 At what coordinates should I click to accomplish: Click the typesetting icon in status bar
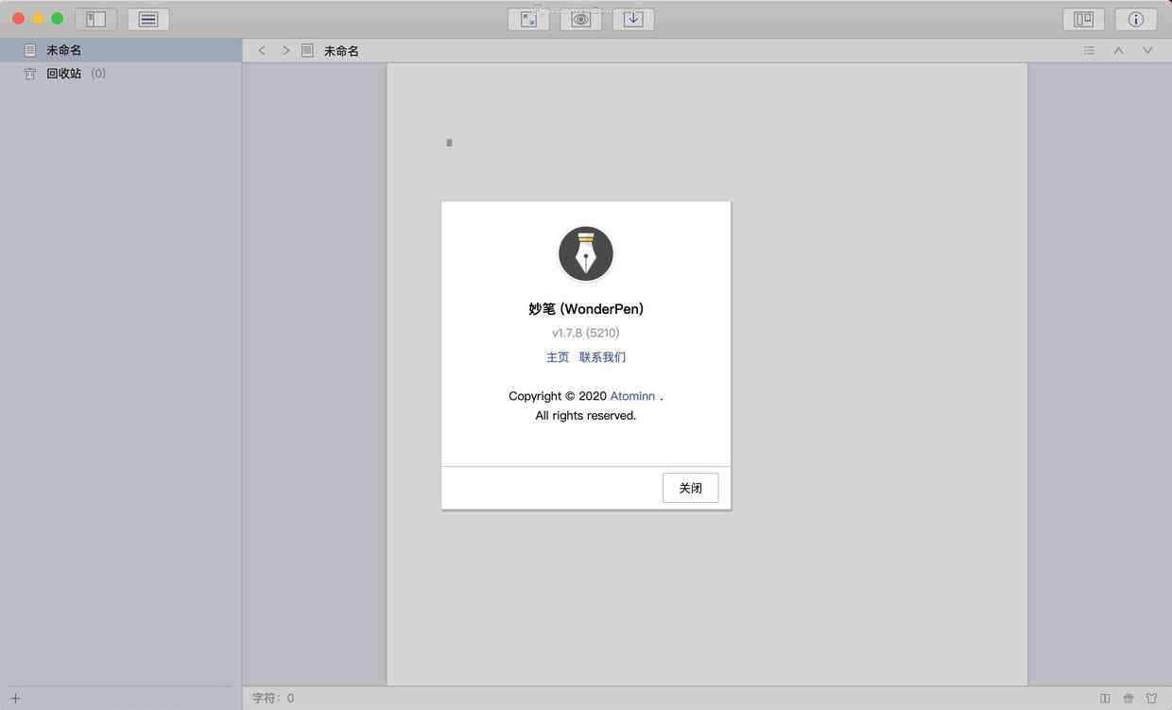(1129, 699)
